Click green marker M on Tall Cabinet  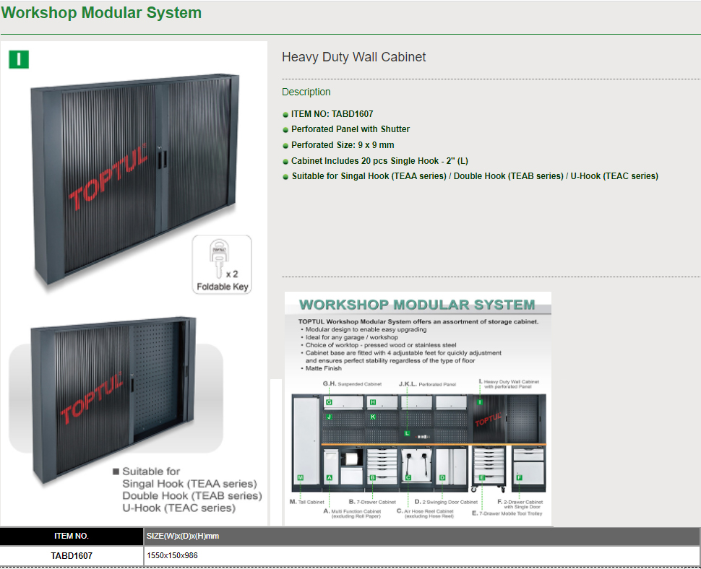pos(300,477)
